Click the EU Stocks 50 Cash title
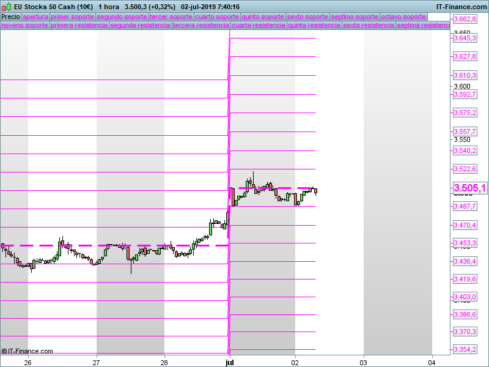Screen dimensions: 489x367 click(x=53, y=7)
